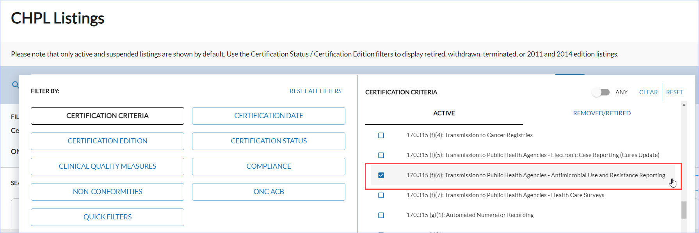Expand the Certification Edition filter
The image size is (699, 233).
tap(107, 141)
